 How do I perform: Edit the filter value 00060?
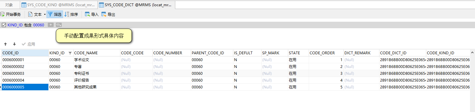(x=39, y=25)
